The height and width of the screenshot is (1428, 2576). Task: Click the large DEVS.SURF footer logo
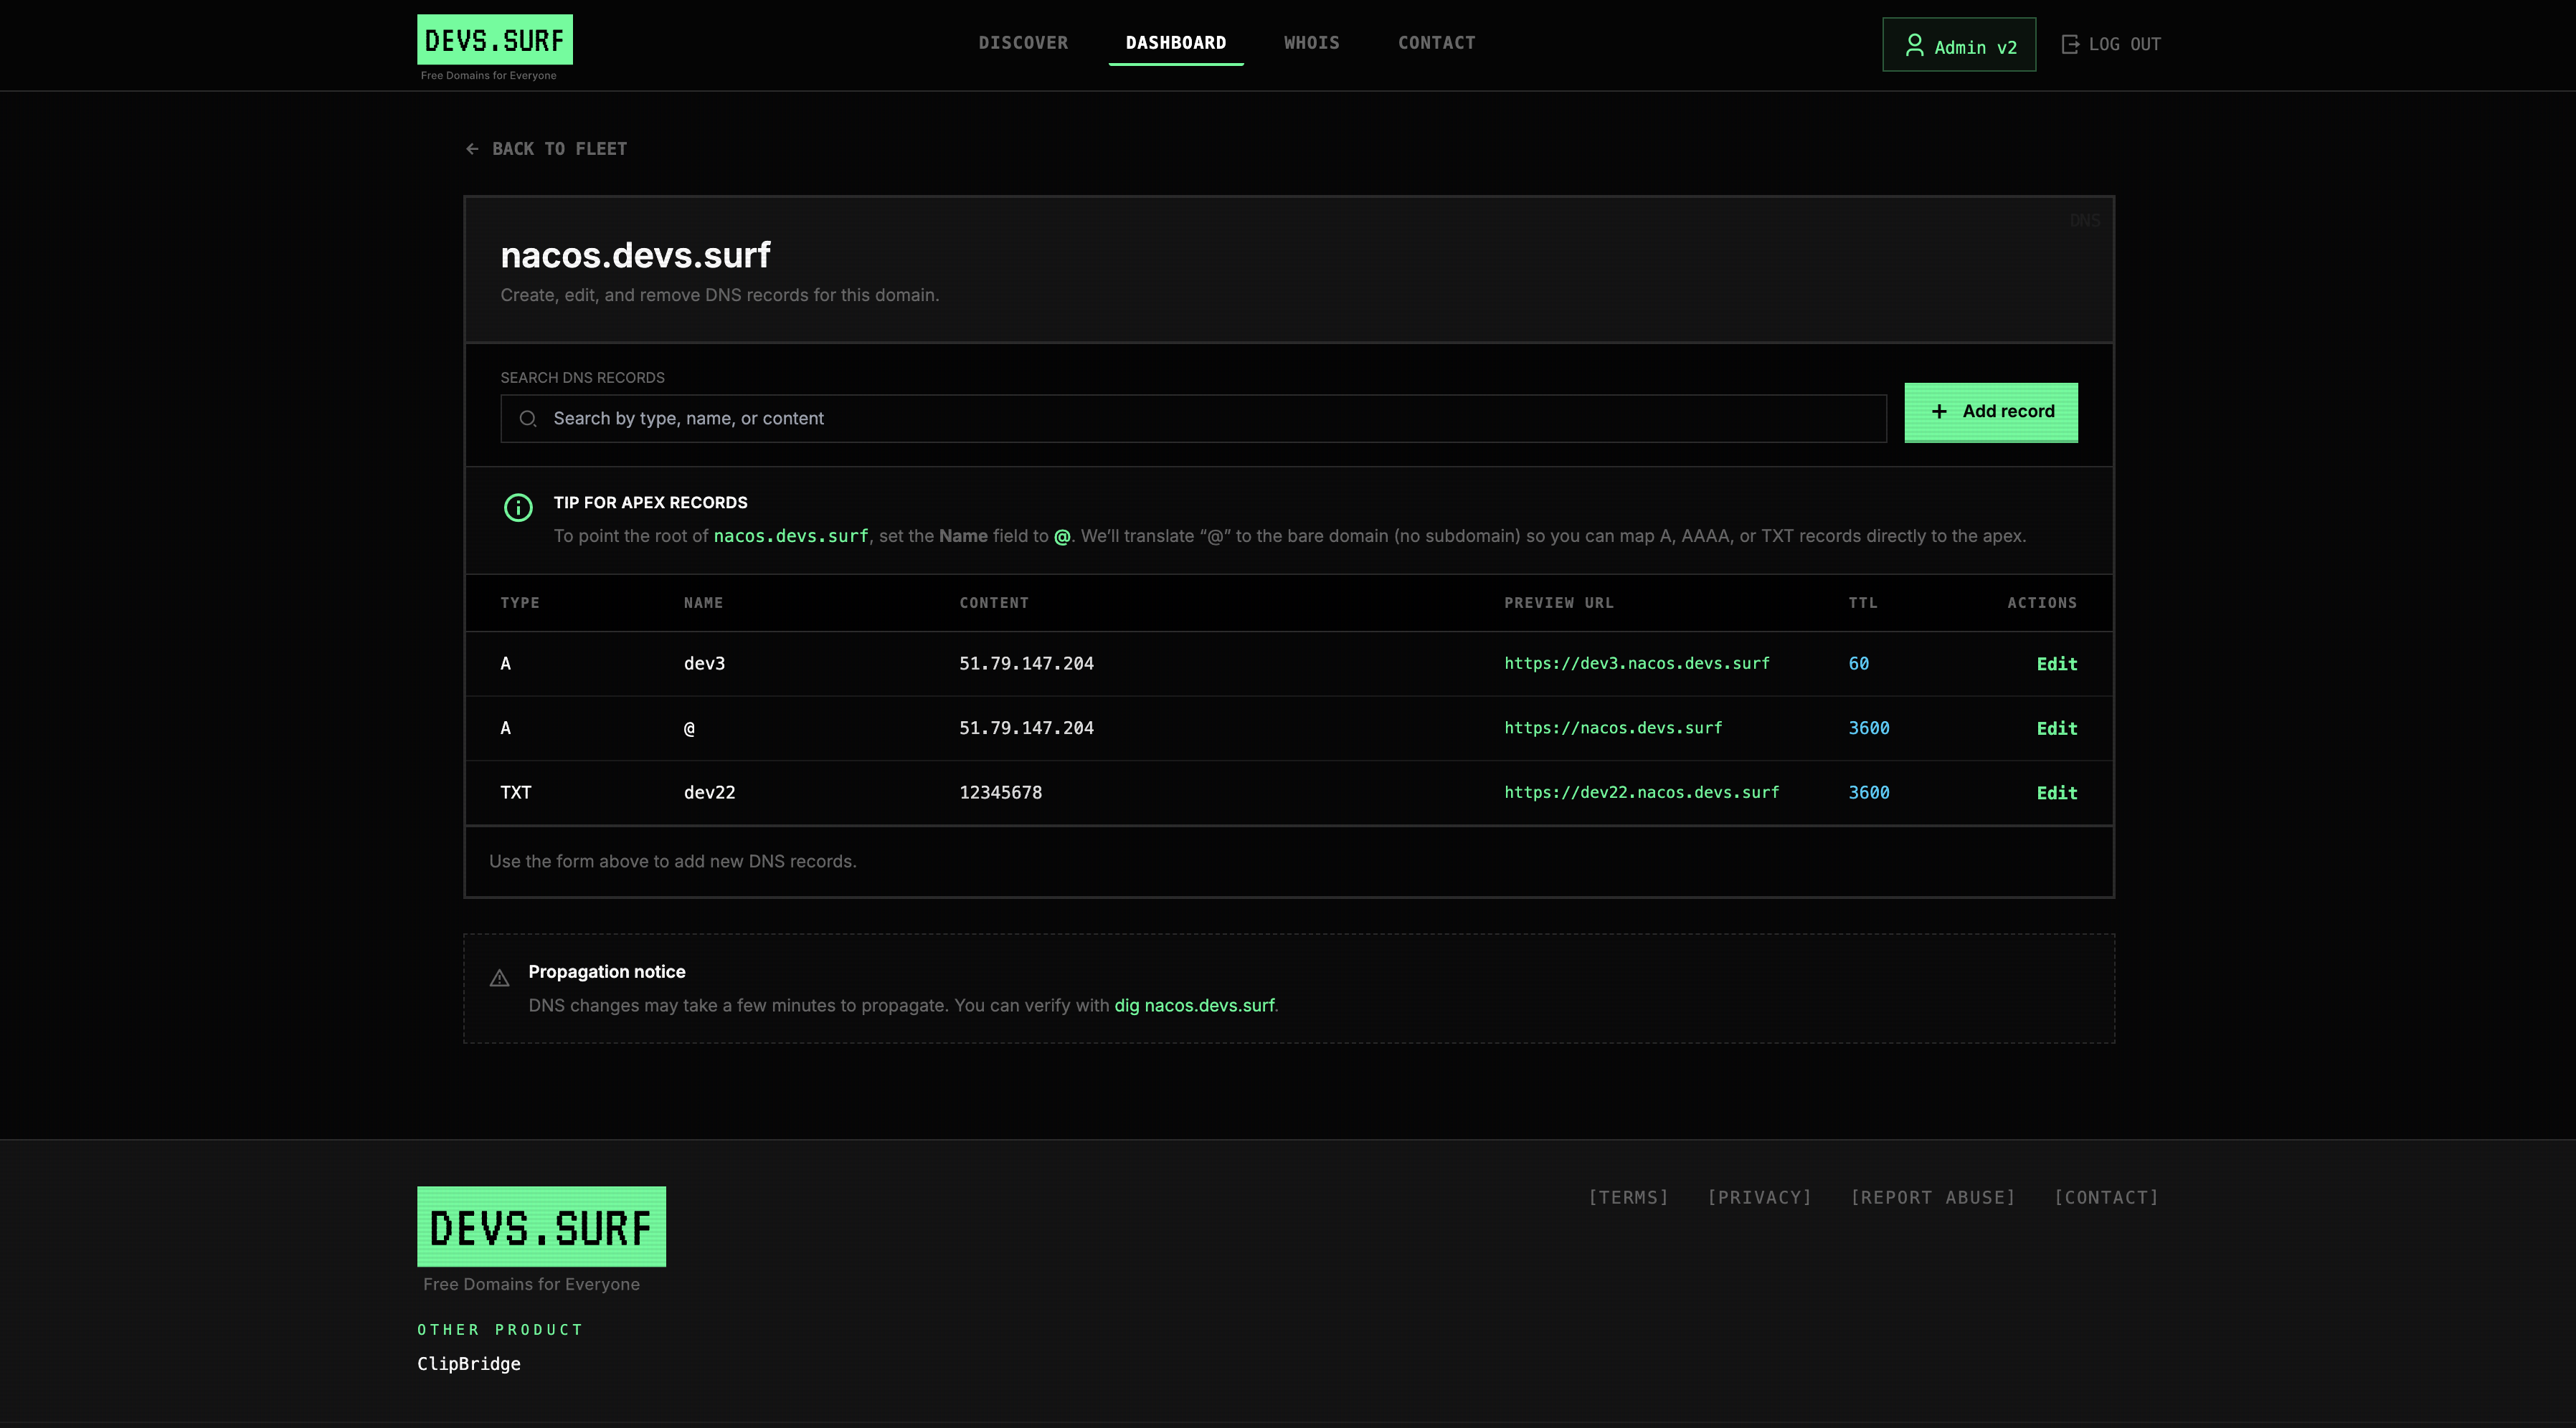click(x=541, y=1226)
